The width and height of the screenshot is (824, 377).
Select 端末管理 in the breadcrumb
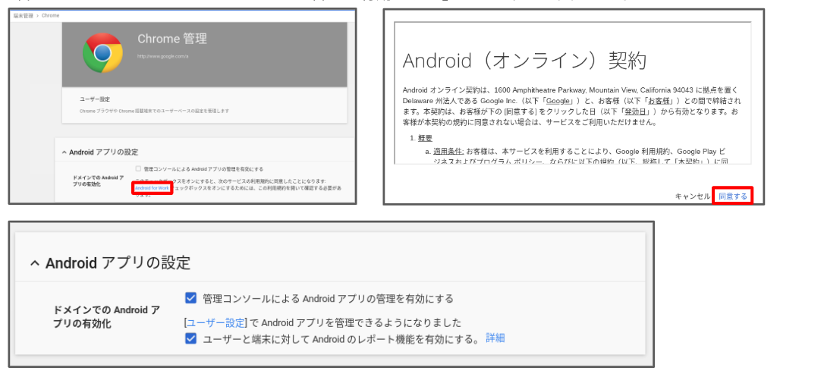point(23,16)
